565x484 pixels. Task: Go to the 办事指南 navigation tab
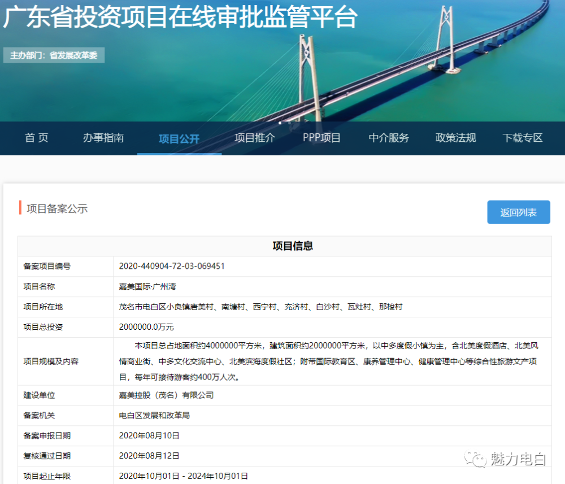point(103,138)
